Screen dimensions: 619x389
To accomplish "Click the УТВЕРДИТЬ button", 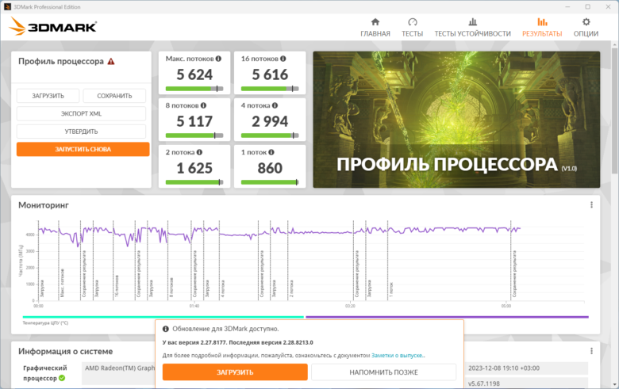I will click(x=81, y=132).
